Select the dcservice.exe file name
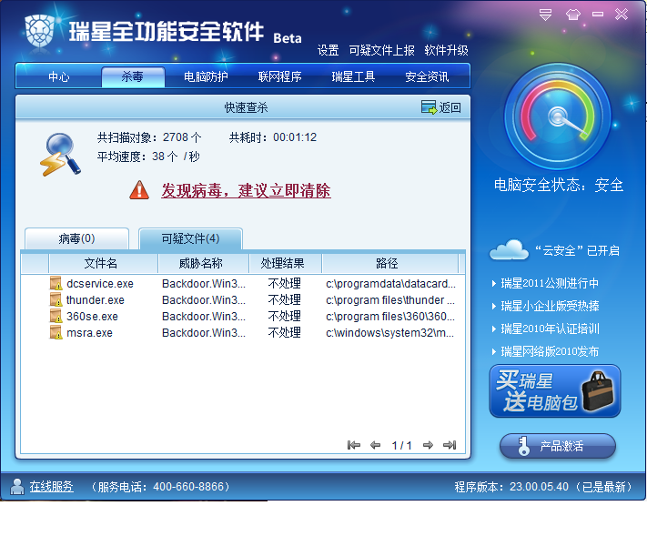The width and height of the screenshot is (647, 546). point(100,284)
